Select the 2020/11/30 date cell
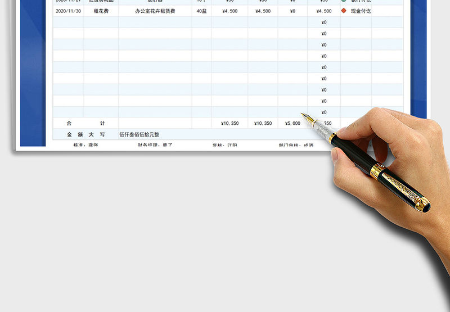450x312 pixels. 68,11
